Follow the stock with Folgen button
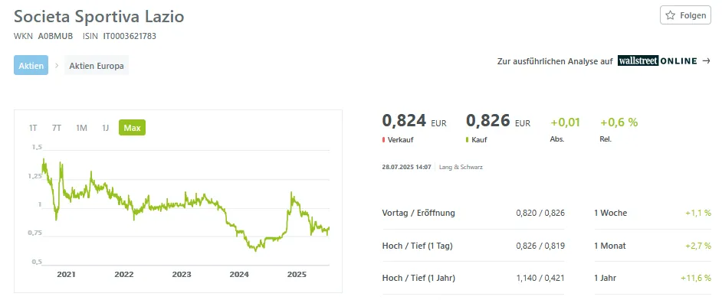The height and width of the screenshot is (300, 722). tap(686, 15)
